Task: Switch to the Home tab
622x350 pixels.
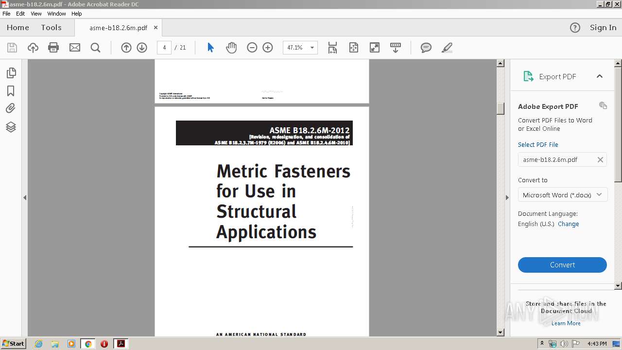Action: click(x=18, y=28)
